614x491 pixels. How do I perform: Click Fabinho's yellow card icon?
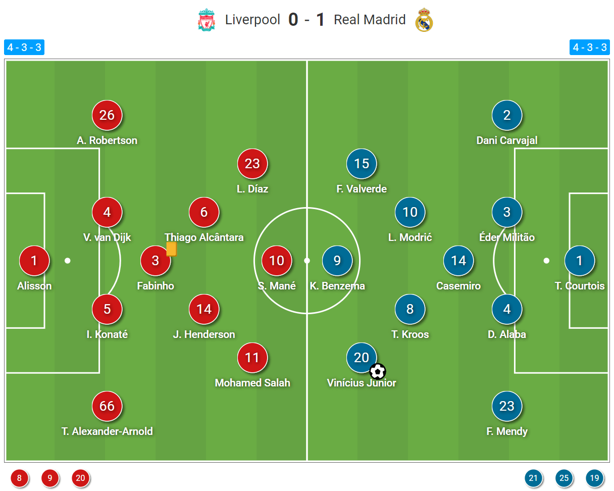pos(171,249)
